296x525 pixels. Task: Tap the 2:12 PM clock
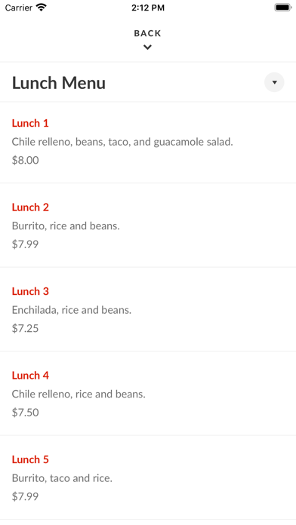(148, 8)
